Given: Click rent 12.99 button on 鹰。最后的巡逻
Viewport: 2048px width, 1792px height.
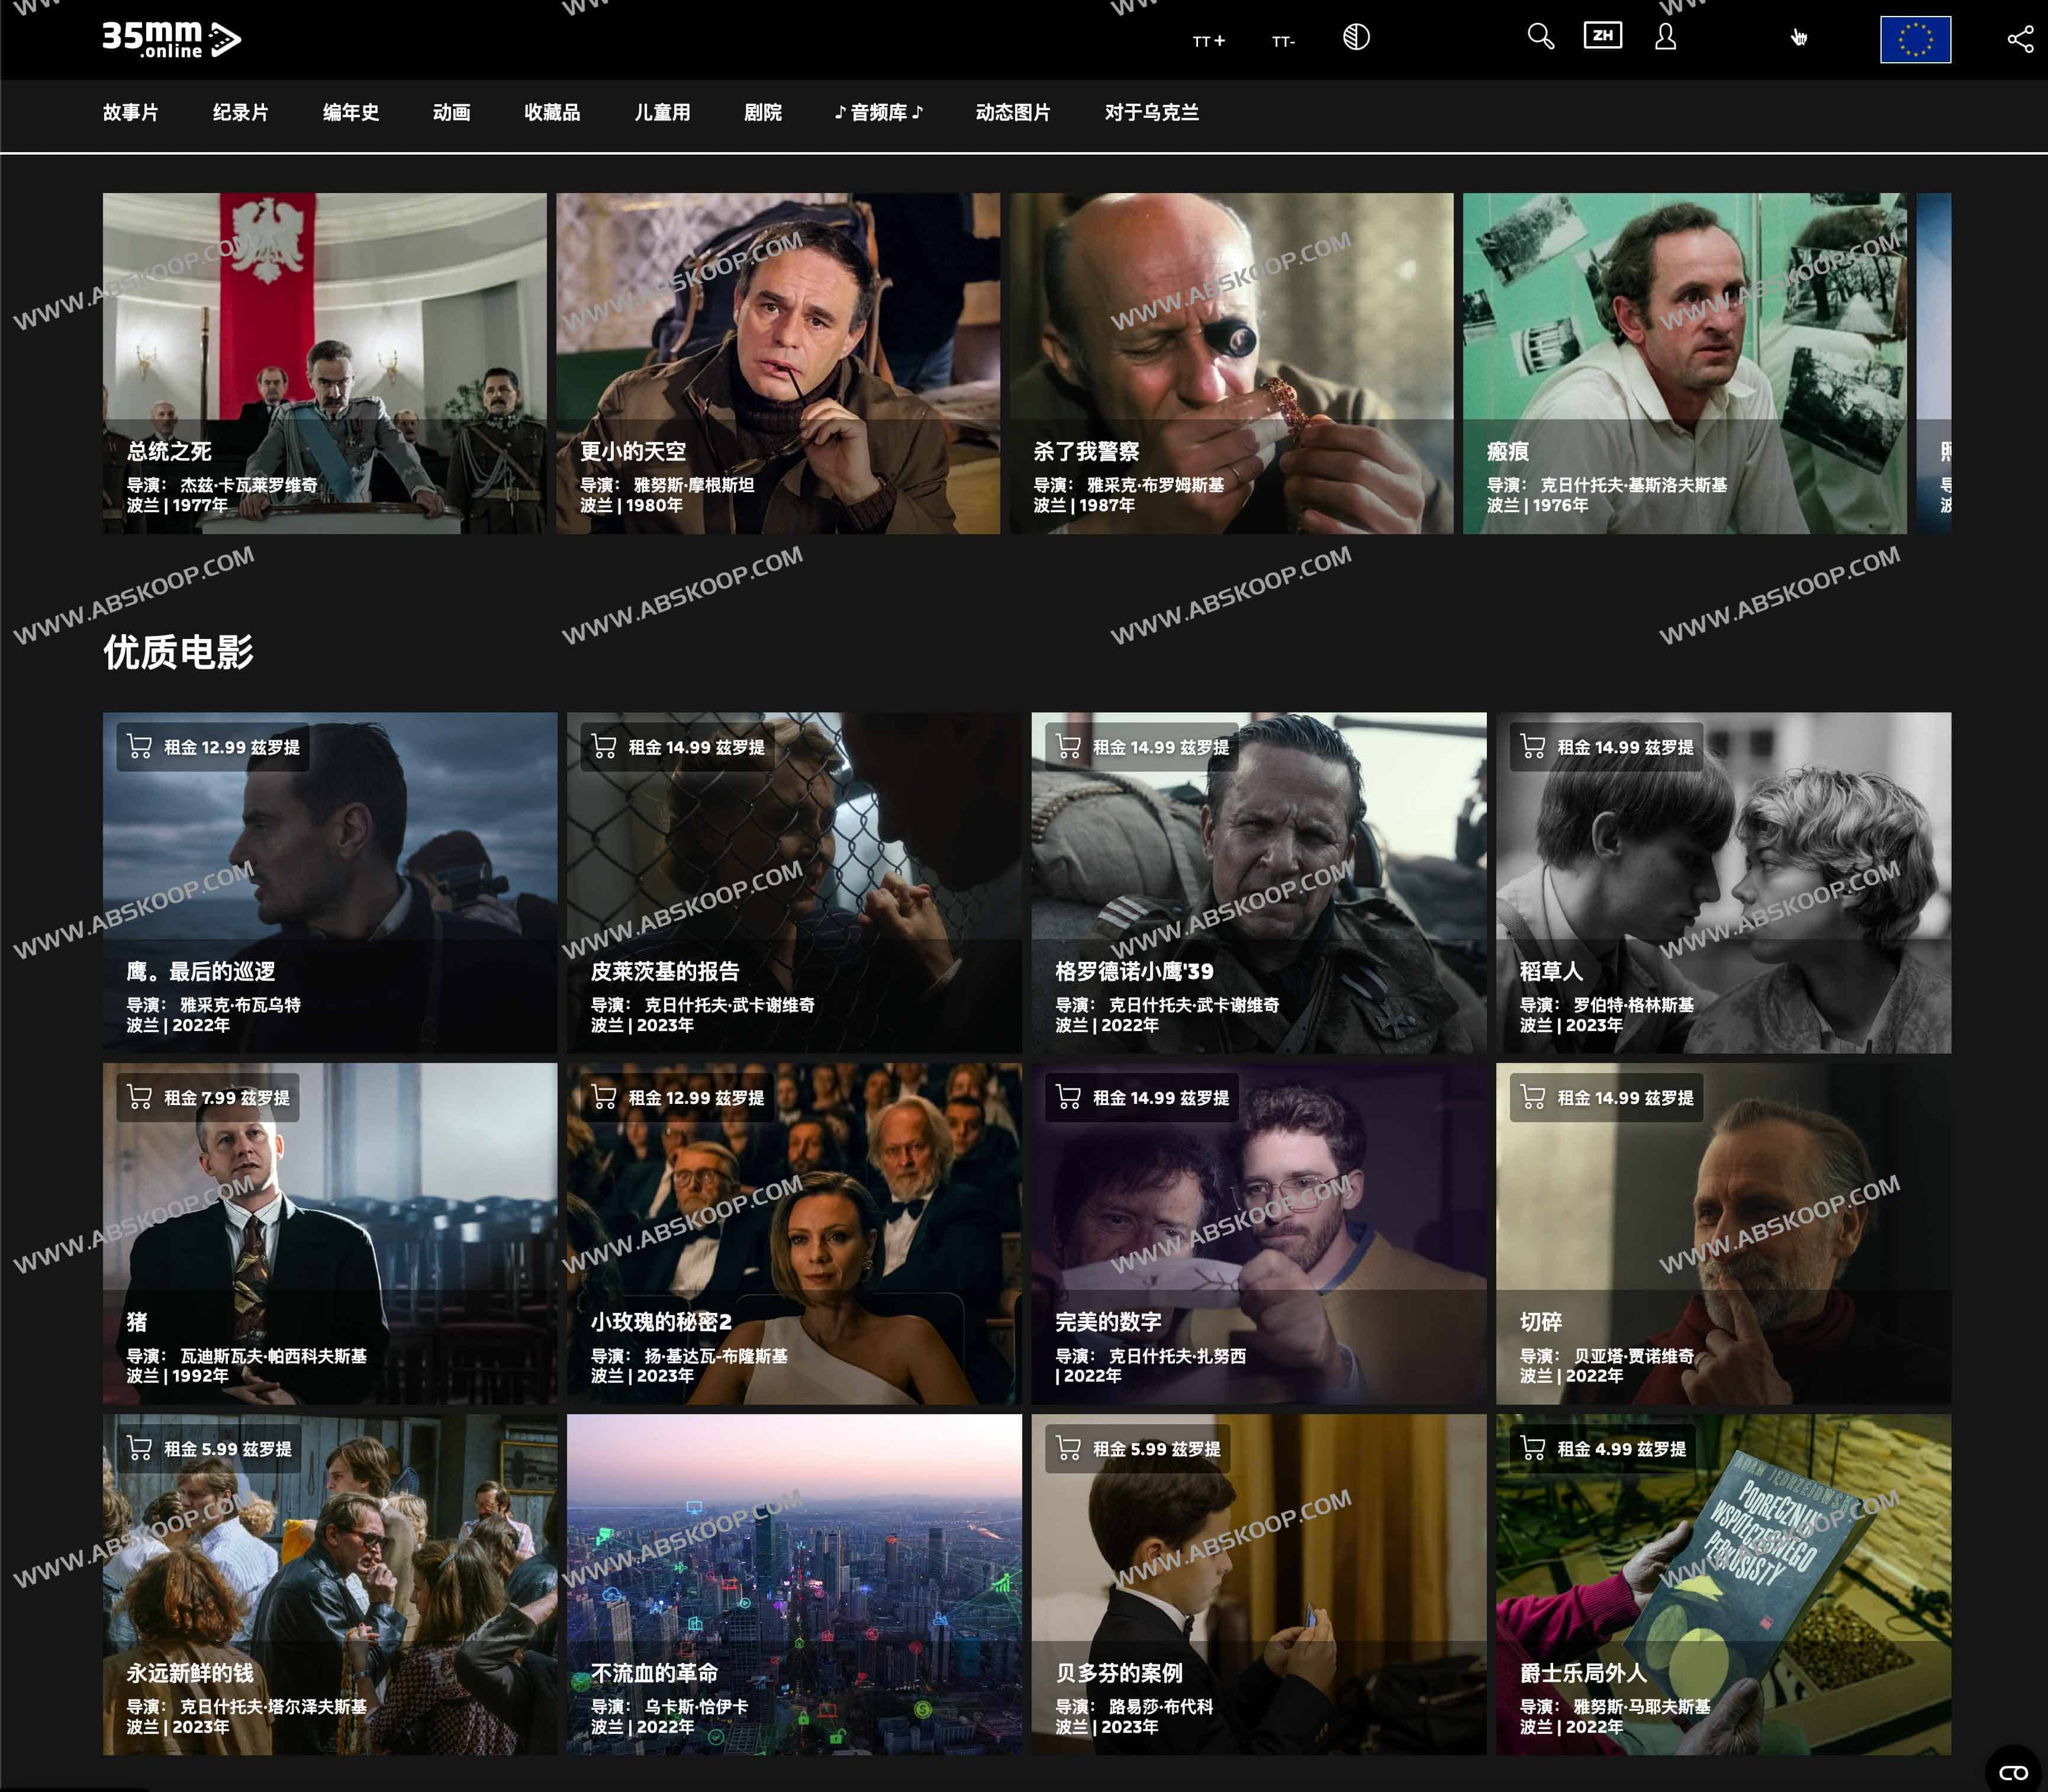Looking at the screenshot, I should [x=213, y=747].
